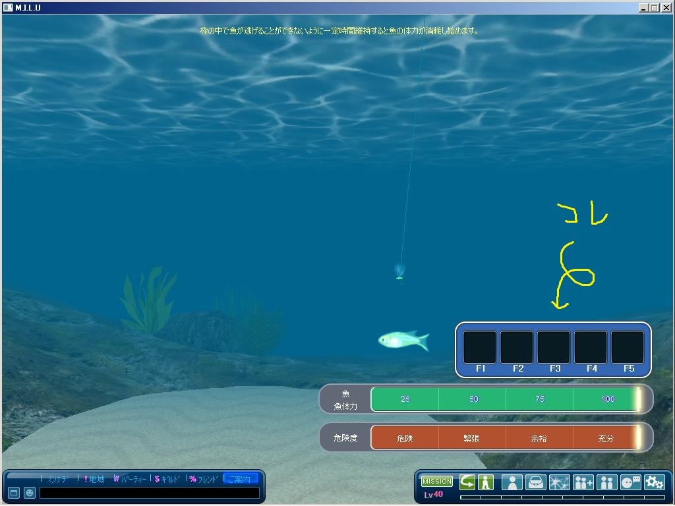The width and height of the screenshot is (675, 506).
Task: Select the ご案内 chat tab
Action: point(241,479)
